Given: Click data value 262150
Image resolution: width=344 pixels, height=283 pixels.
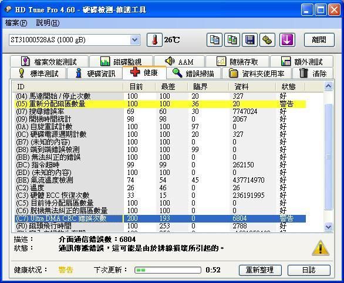Looking at the screenshot, I should [x=243, y=165].
